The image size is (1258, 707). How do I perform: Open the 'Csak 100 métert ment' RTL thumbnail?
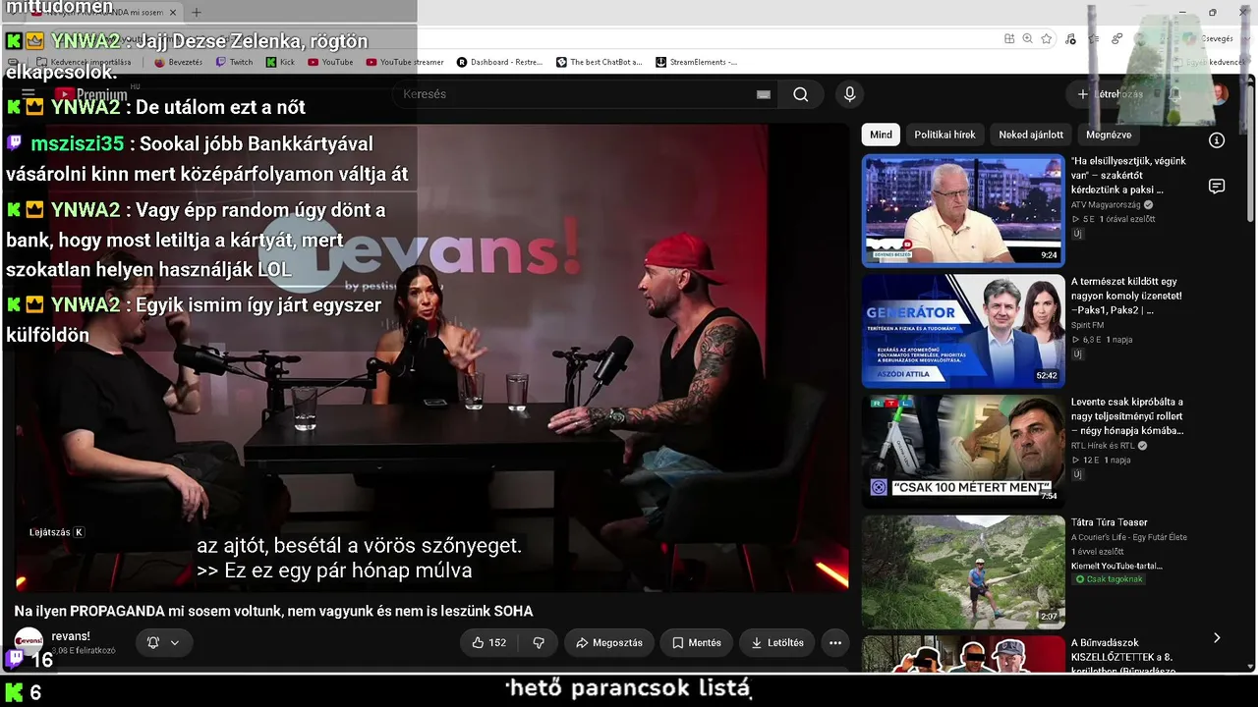[962, 451]
